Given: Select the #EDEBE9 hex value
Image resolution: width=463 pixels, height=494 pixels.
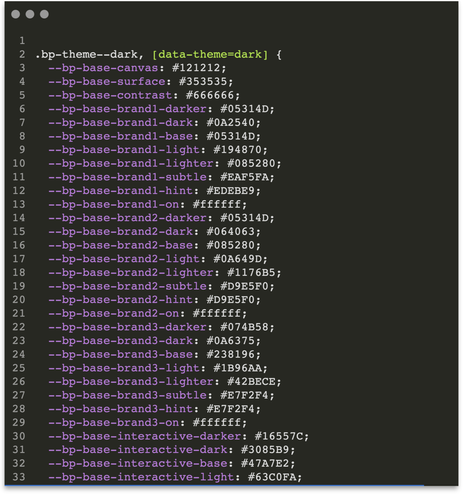Looking at the screenshot, I should pyautogui.click(x=231, y=191).
